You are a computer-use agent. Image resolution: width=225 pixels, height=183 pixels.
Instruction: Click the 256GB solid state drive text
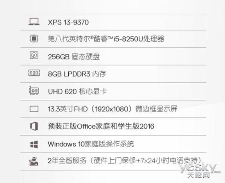click(74, 57)
